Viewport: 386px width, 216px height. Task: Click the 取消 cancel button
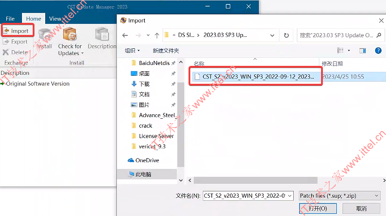[x=361, y=209]
